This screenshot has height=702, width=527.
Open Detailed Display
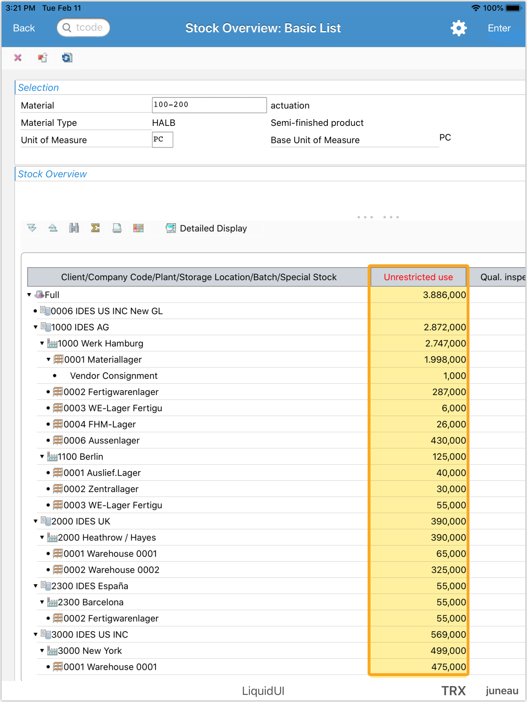point(207,228)
